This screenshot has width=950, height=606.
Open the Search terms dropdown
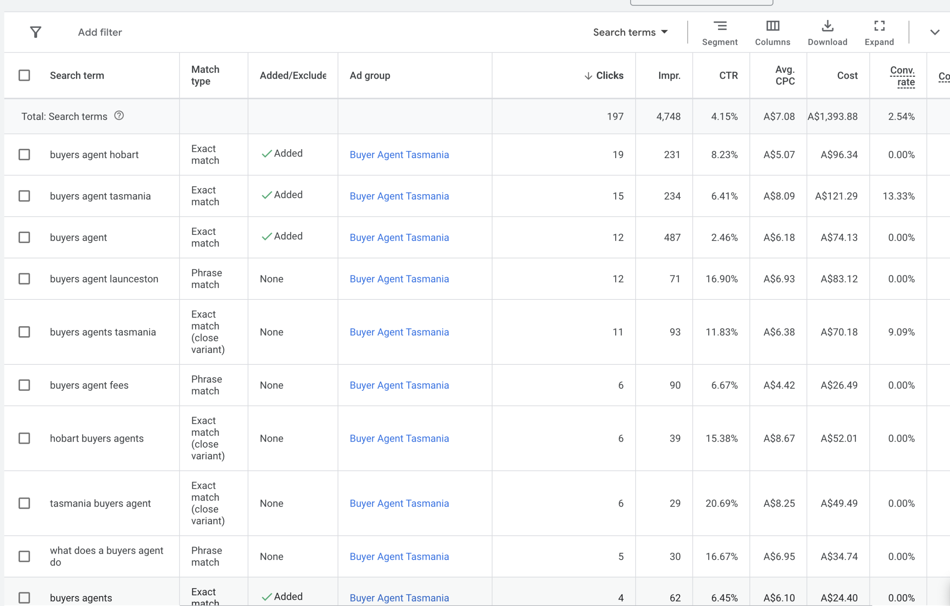(x=630, y=32)
